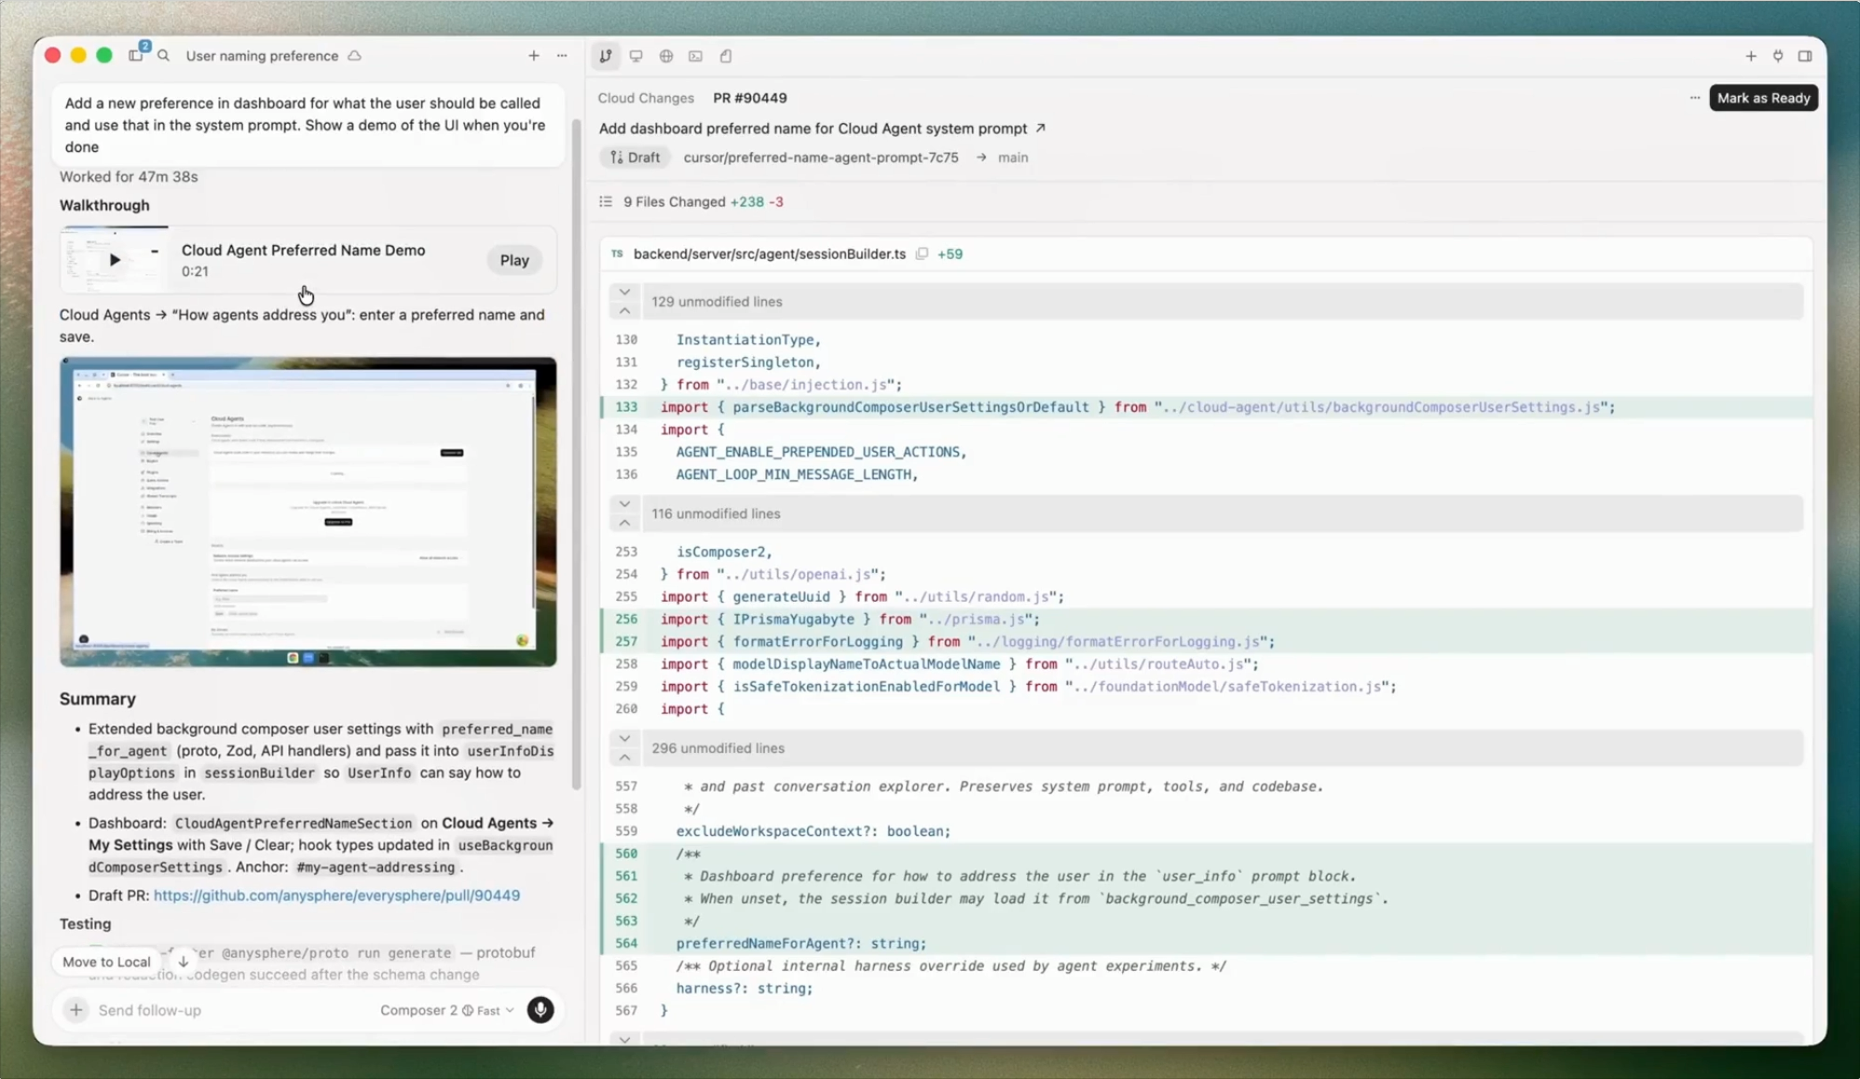
Task: Toggle the files changed list icon
Action: click(x=606, y=201)
